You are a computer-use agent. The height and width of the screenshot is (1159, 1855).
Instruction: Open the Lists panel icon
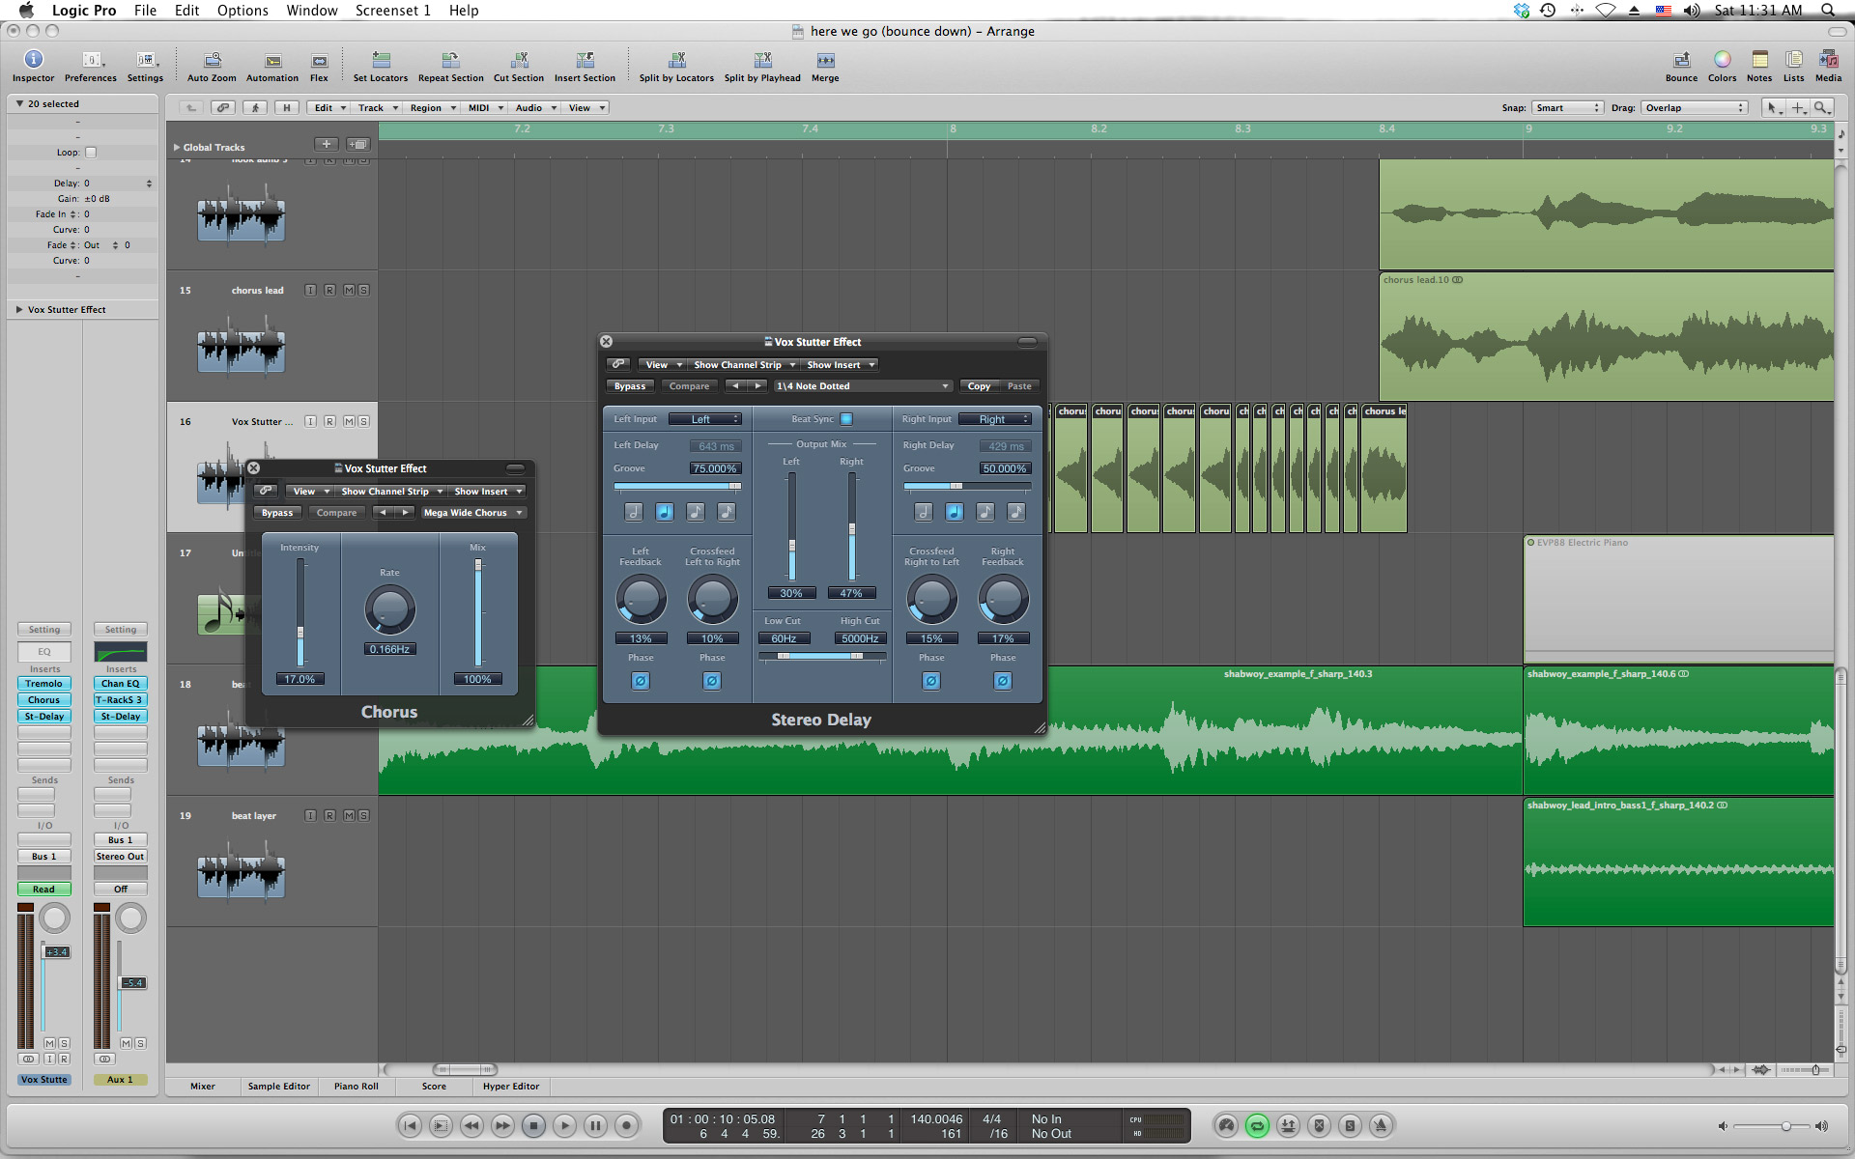click(1793, 60)
